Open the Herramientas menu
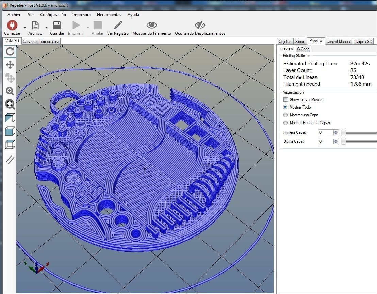The width and height of the screenshot is (377, 294). pyautogui.click(x=109, y=14)
